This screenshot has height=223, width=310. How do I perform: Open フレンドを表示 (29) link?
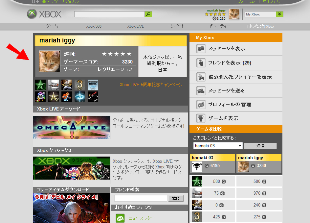pos(230,63)
